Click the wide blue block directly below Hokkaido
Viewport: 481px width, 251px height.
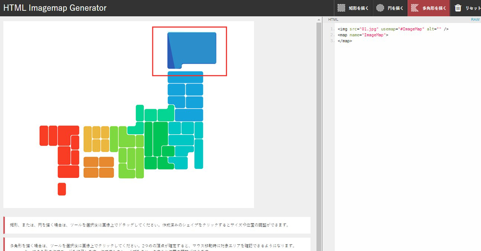pos(185,77)
